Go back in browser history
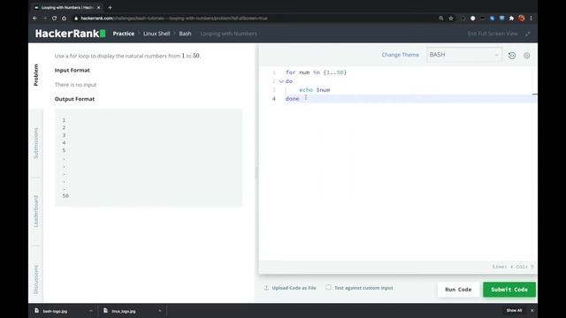Image resolution: width=566 pixels, height=318 pixels. pyautogui.click(x=35, y=18)
